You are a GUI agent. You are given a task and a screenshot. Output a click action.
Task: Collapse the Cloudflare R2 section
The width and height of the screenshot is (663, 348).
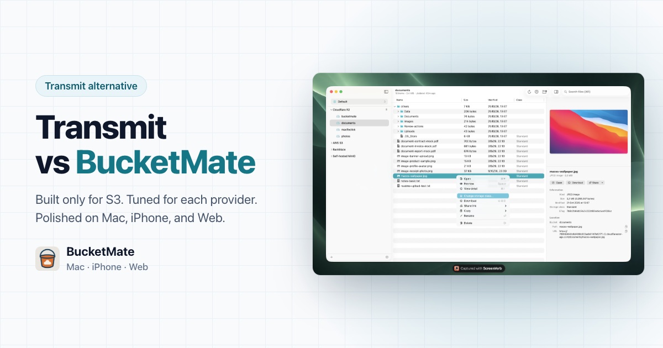click(330, 110)
